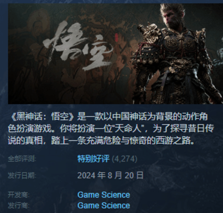Click the small red seal stamp beside logo
The height and width of the screenshot is (213, 223).
(x=116, y=38)
